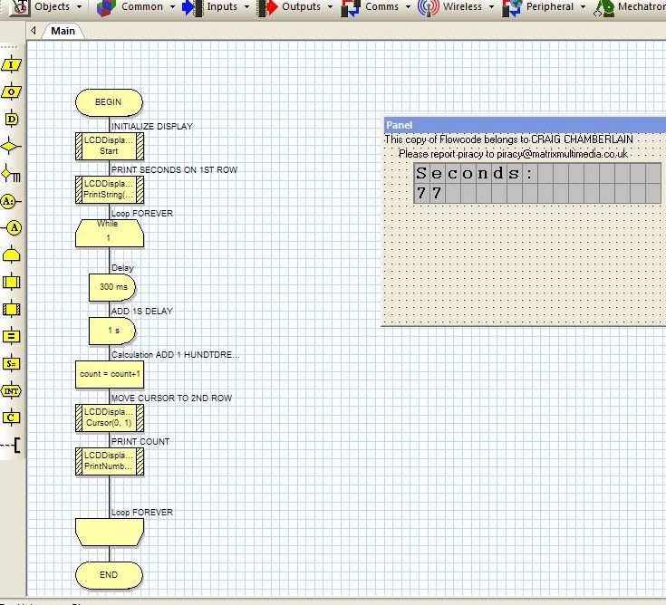The height and width of the screenshot is (605, 666).
Task: Expand the Wireless dropdown arrow
Action: point(491,7)
